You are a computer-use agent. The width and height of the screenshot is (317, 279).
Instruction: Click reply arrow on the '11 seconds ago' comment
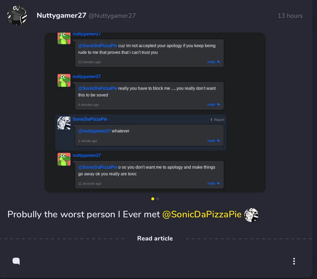coord(214,183)
